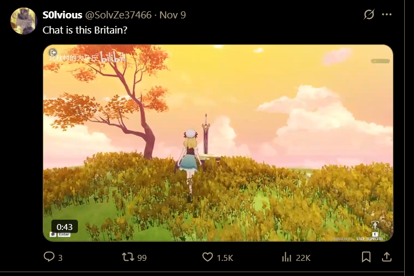The image size is (414, 276).
Task: Open the Nov 9 post timestamp
Action: click(x=173, y=15)
